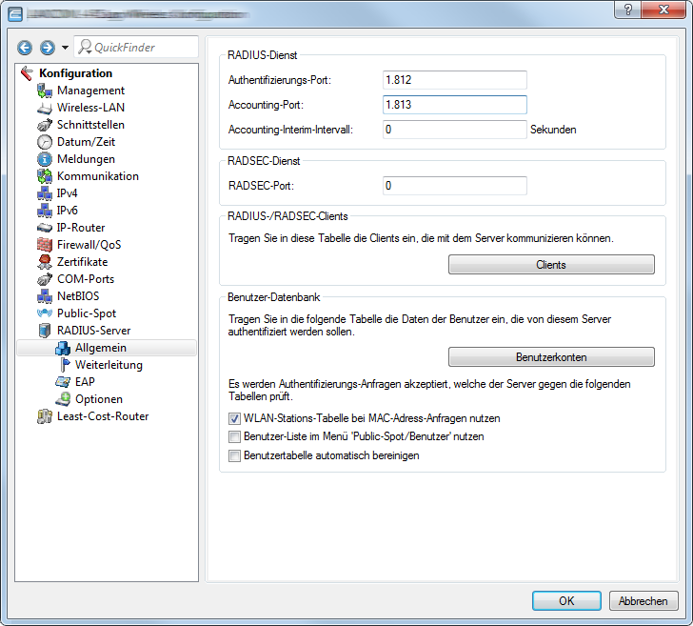Disable WLAN-Stations-Tabelle bei MAC-Adress-Anfragen
Screen dimensions: 693x626
pos(234,418)
